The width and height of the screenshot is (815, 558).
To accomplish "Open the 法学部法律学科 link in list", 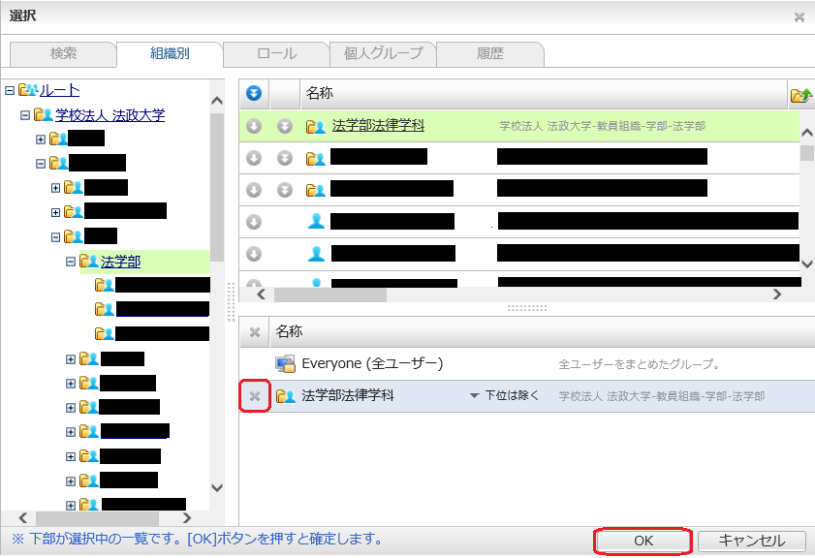I will pos(378,125).
